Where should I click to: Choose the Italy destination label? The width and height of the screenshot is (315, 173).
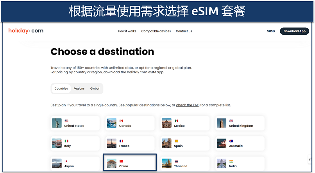coord(68,146)
